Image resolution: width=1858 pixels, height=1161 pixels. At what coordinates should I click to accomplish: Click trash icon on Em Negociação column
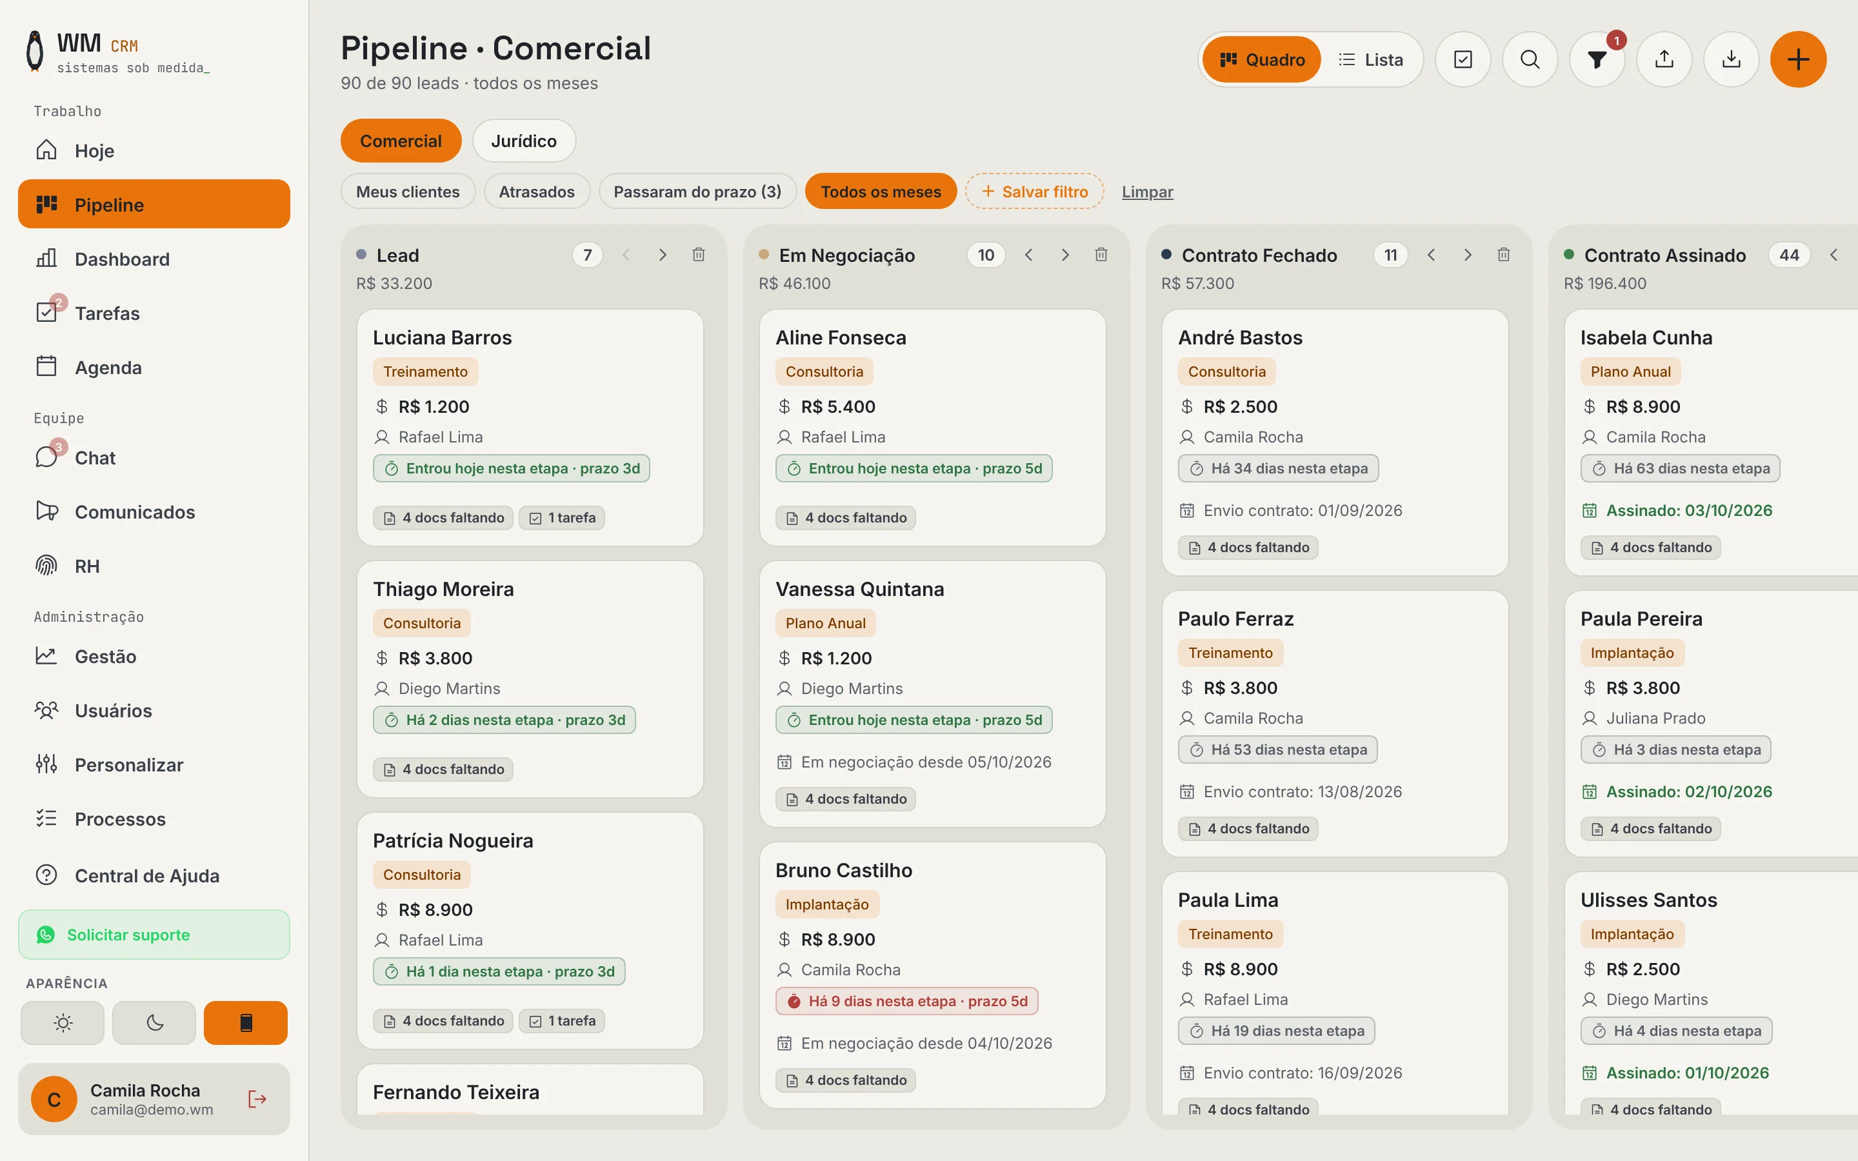click(1101, 255)
